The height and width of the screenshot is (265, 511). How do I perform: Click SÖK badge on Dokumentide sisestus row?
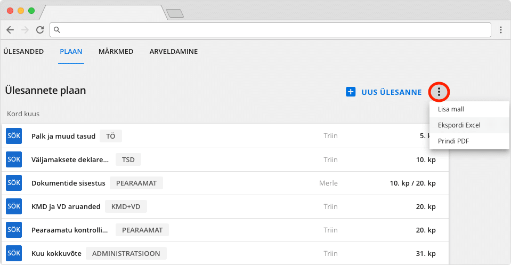[x=14, y=183]
